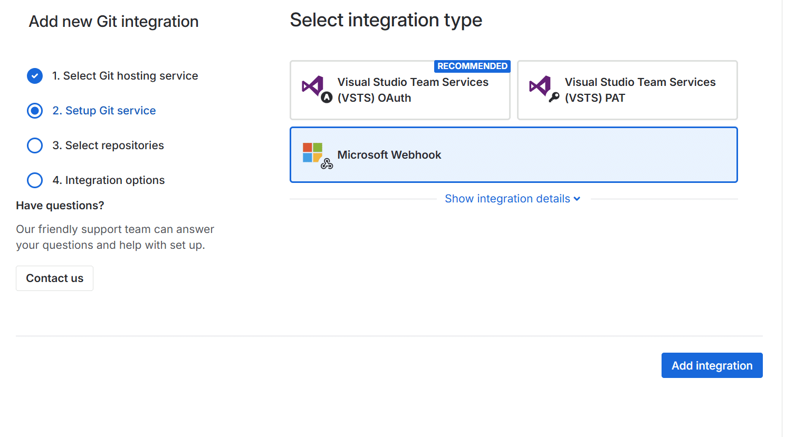785x437 pixels.
Task: Click the Visual Studio logo on VSTS OAuth
Action: click(x=312, y=85)
